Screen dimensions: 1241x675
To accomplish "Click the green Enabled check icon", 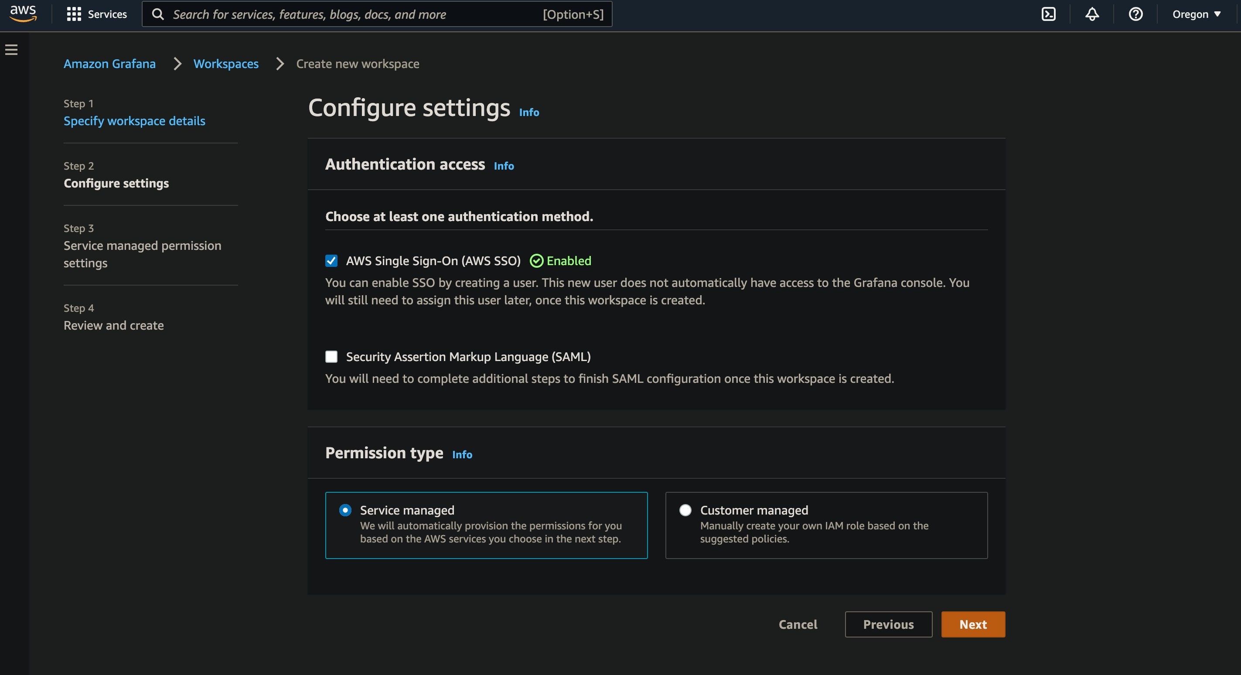I will (536, 261).
